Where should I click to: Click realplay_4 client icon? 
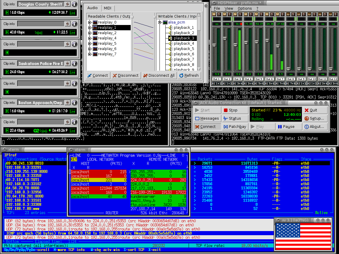click(95, 38)
